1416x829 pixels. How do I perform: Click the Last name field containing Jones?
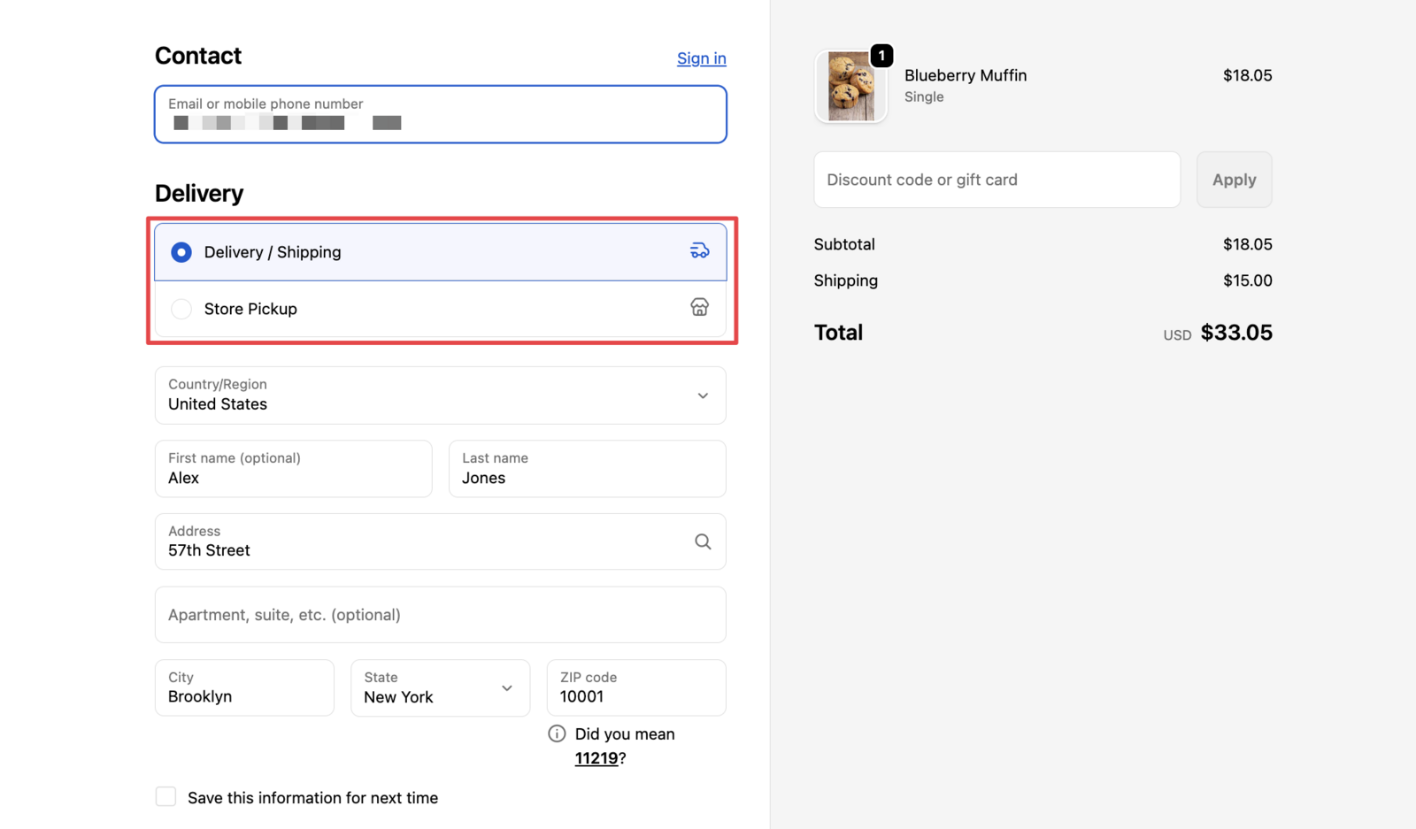(588, 469)
